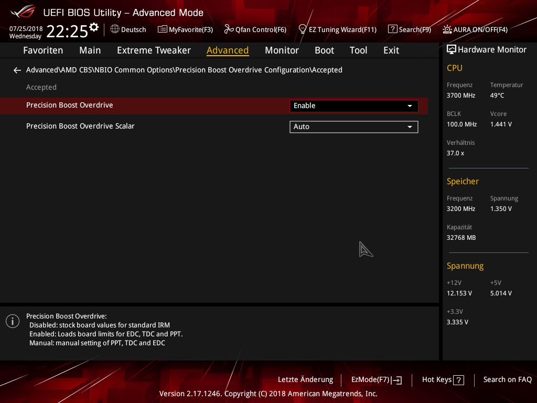Click the Spannung section heading
The height and width of the screenshot is (403, 537).
(x=465, y=266)
